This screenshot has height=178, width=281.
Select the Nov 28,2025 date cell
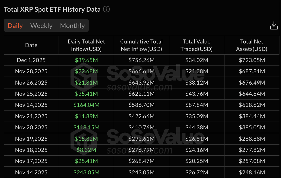coord(31,71)
